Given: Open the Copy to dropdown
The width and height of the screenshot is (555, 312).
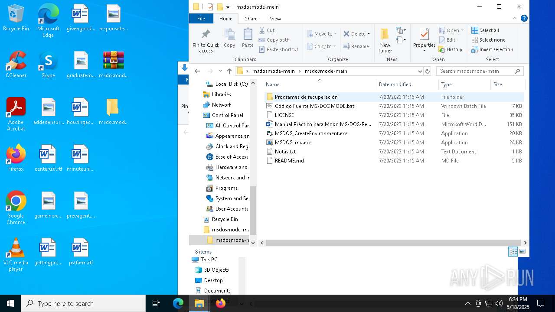Looking at the screenshot, I should tap(321, 46).
